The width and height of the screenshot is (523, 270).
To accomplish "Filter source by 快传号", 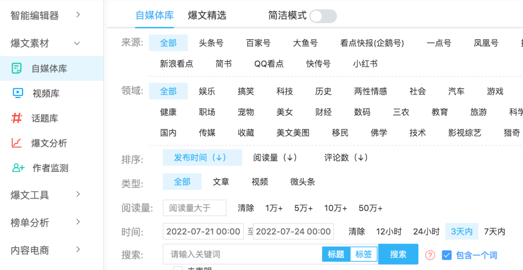I will [x=319, y=63].
